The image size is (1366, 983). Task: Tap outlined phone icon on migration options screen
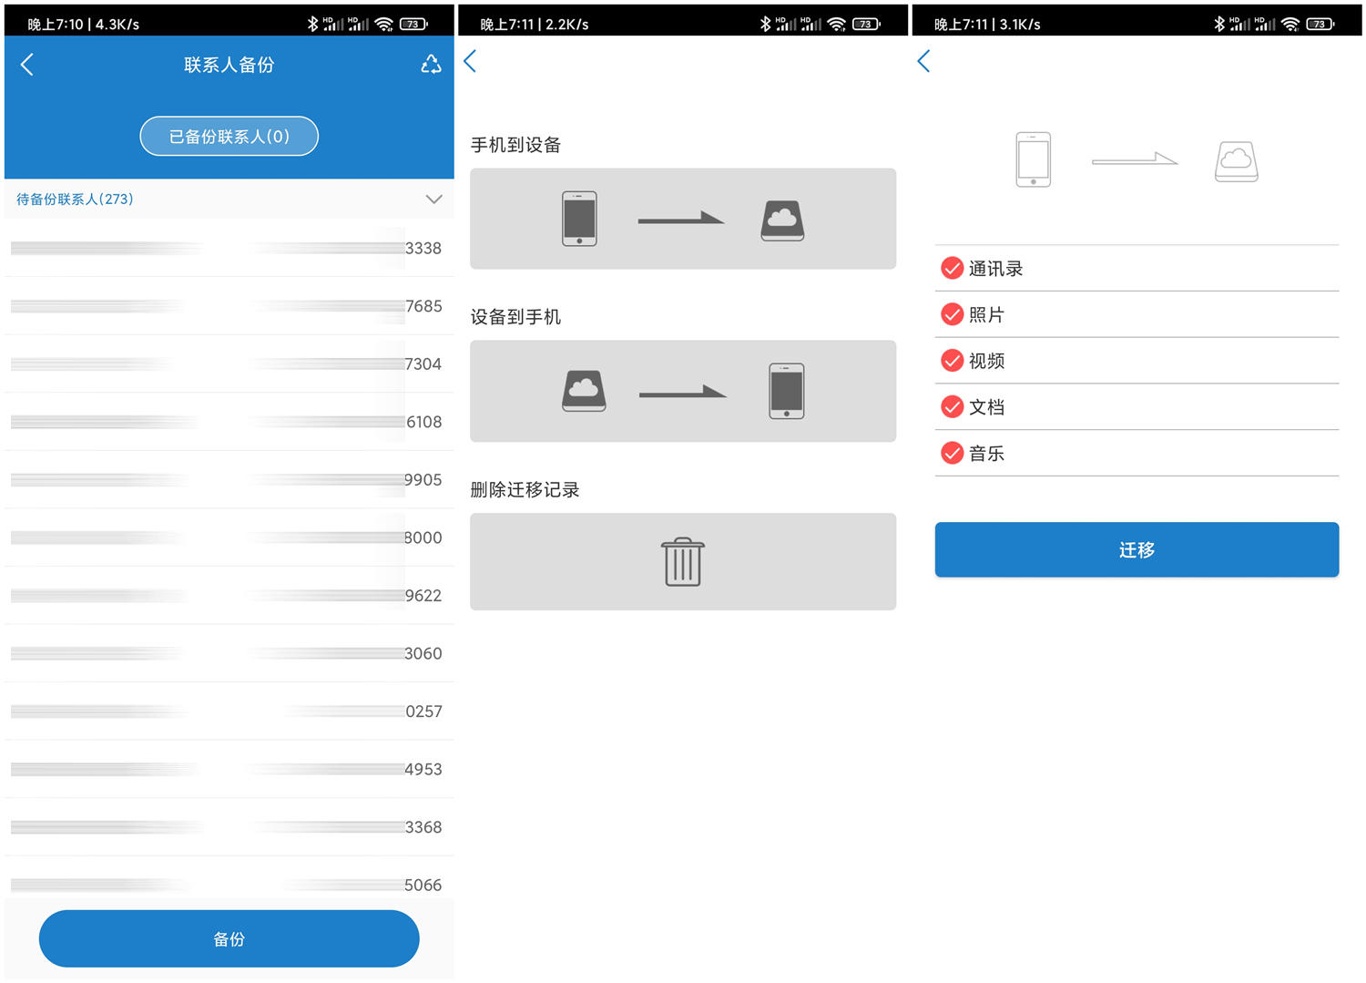[1033, 159]
